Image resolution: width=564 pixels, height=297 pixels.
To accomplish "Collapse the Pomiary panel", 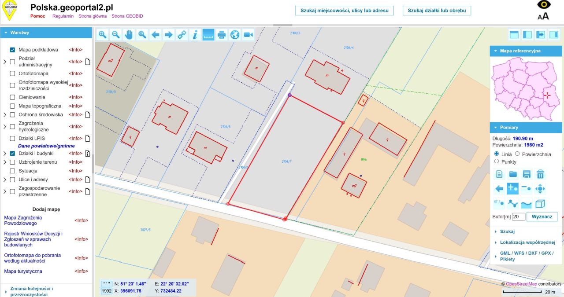I will pyautogui.click(x=526, y=127).
